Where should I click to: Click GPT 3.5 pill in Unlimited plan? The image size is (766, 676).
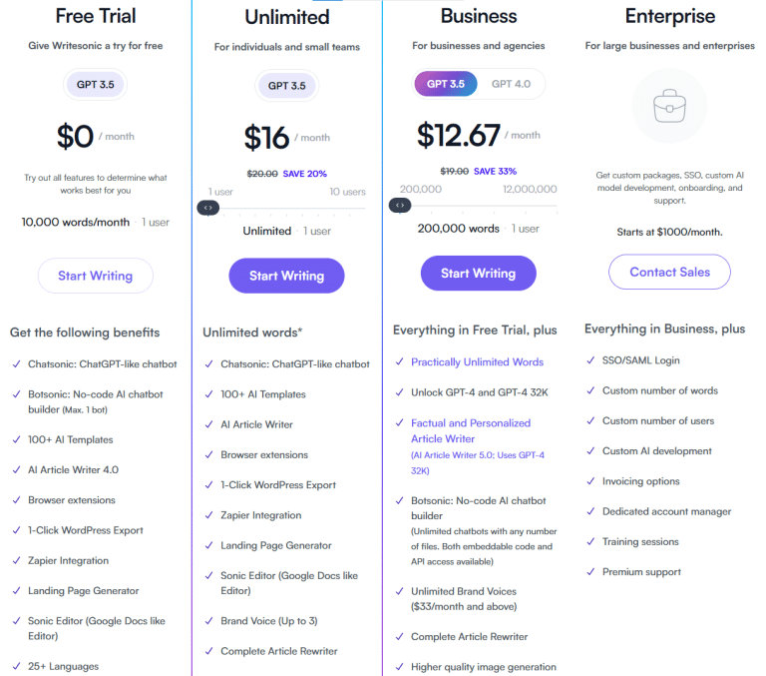coord(287,86)
